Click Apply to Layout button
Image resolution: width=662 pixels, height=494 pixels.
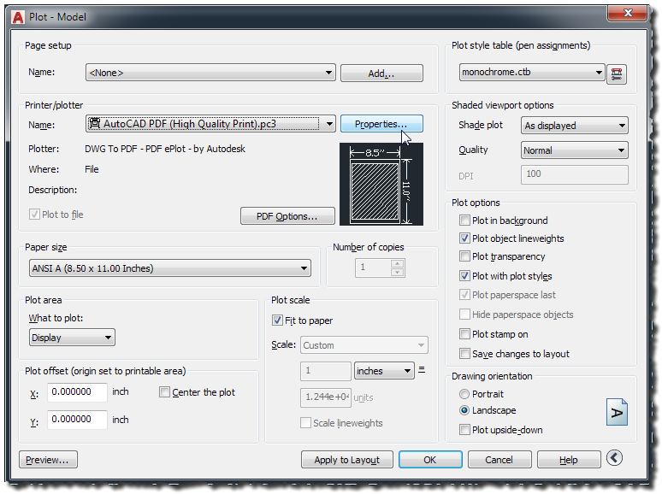point(347,460)
